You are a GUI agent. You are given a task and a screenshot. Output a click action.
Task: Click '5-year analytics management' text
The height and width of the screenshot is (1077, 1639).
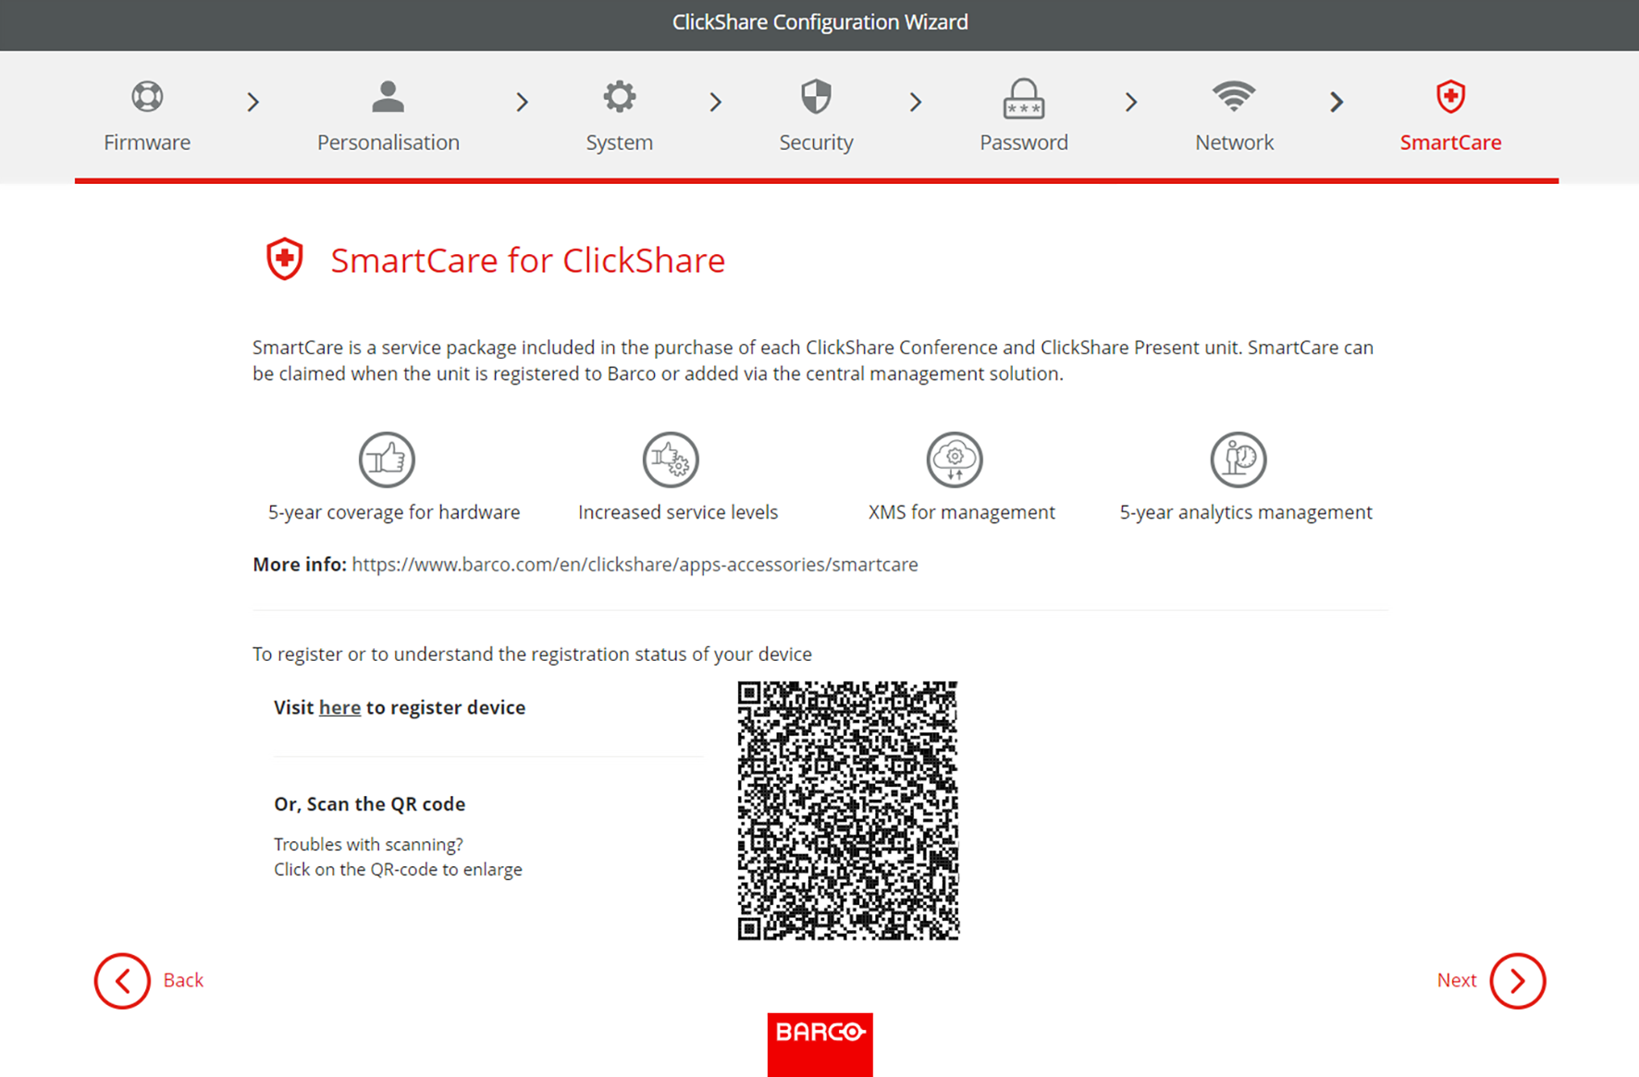click(x=1246, y=512)
